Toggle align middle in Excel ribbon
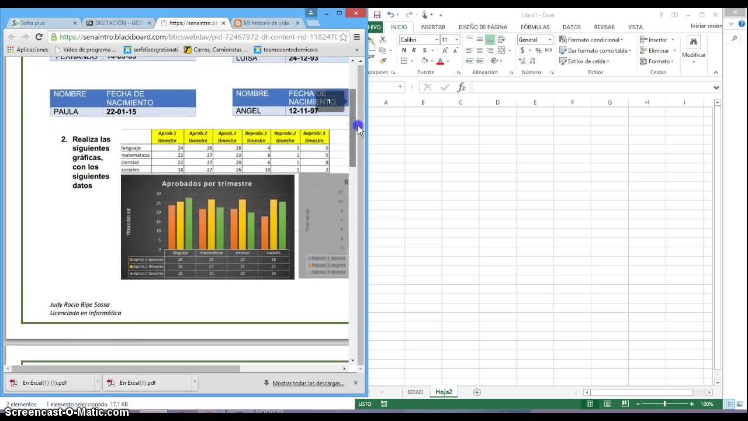This screenshot has height=421, width=748. [479, 40]
